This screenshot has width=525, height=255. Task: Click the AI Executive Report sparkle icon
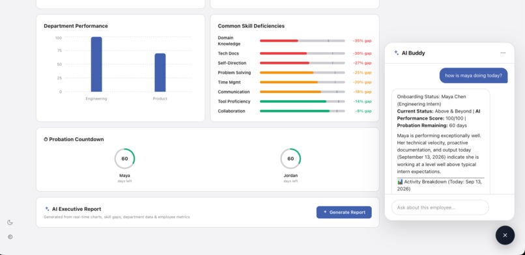click(47, 209)
